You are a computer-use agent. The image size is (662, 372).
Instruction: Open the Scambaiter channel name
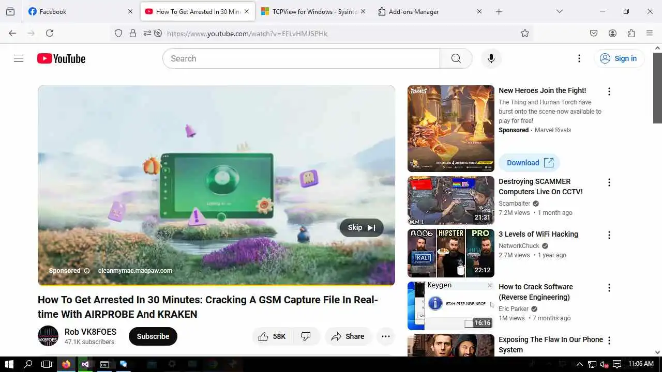coord(515,204)
